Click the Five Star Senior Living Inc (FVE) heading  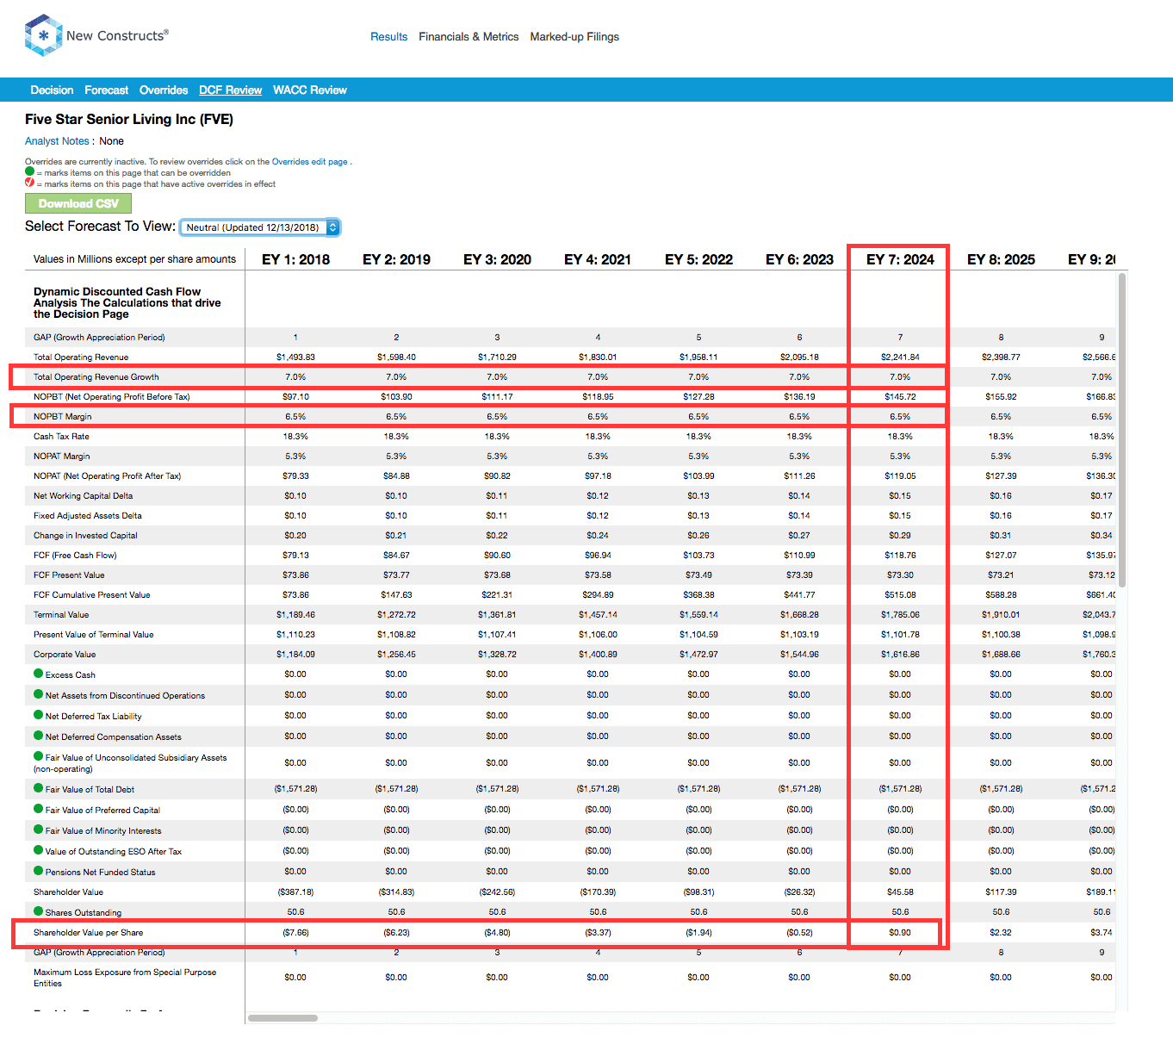[x=129, y=119]
